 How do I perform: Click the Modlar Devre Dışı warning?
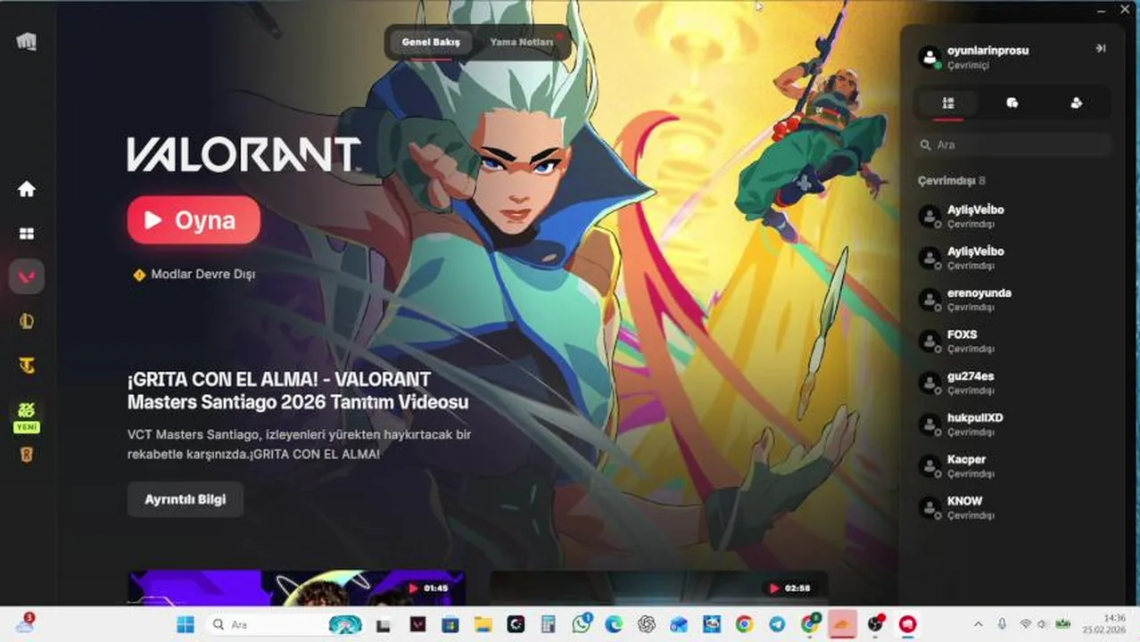click(x=194, y=275)
